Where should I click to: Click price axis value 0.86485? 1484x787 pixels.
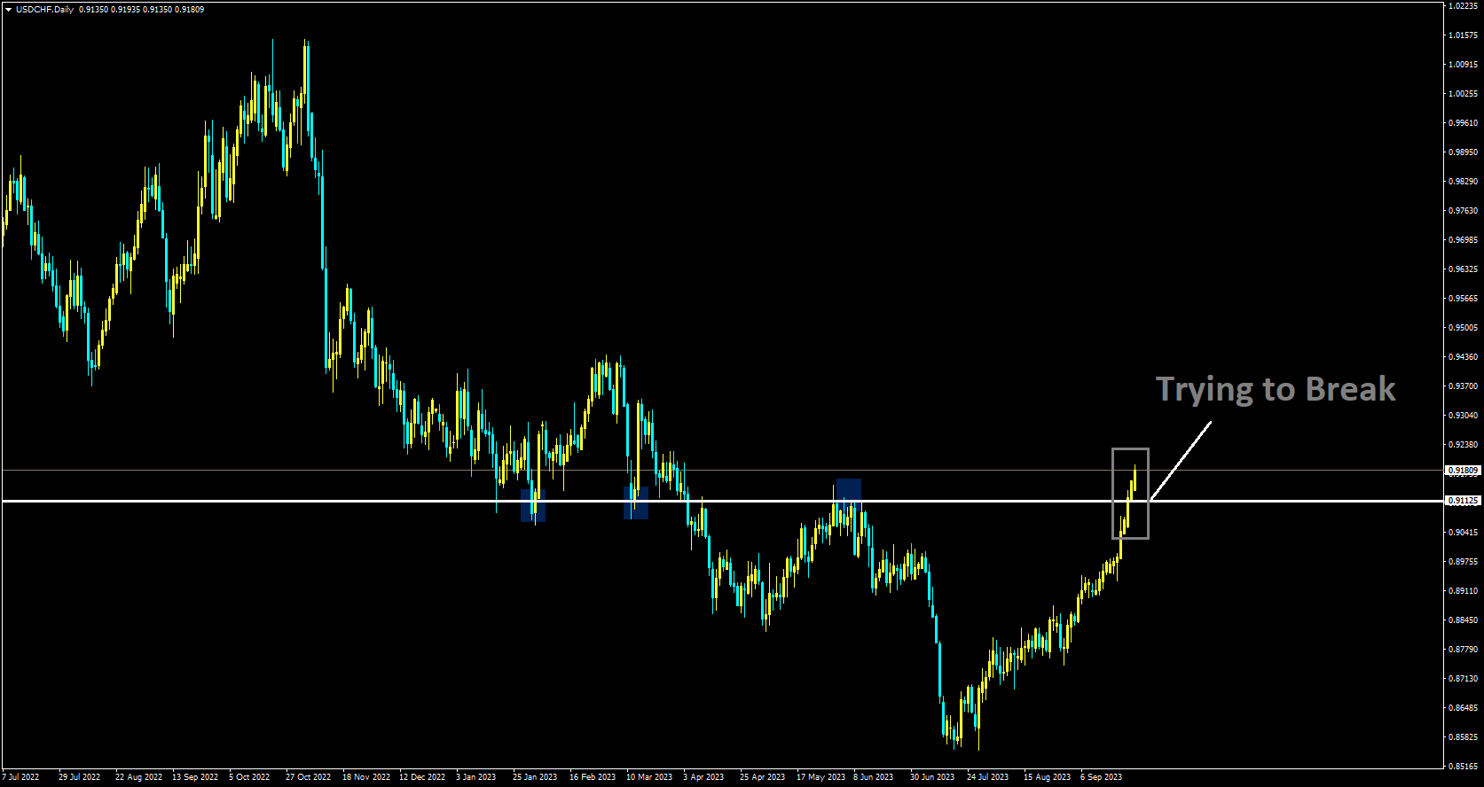coord(1464,708)
